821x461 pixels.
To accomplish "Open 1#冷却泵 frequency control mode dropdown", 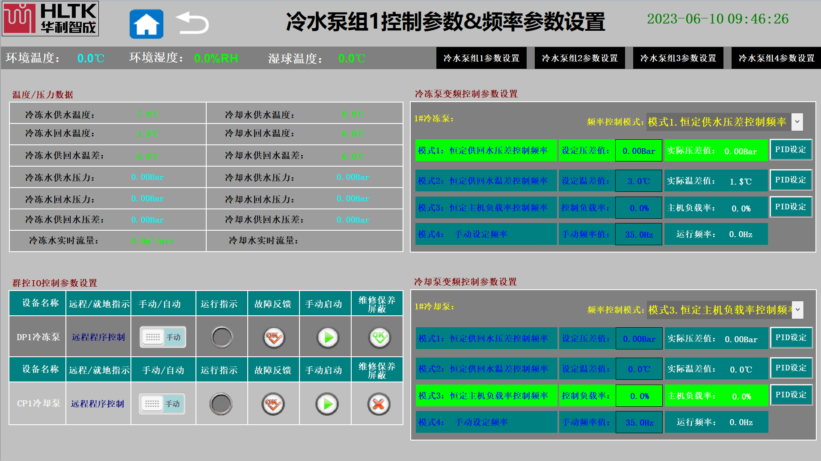I will (x=797, y=310).
